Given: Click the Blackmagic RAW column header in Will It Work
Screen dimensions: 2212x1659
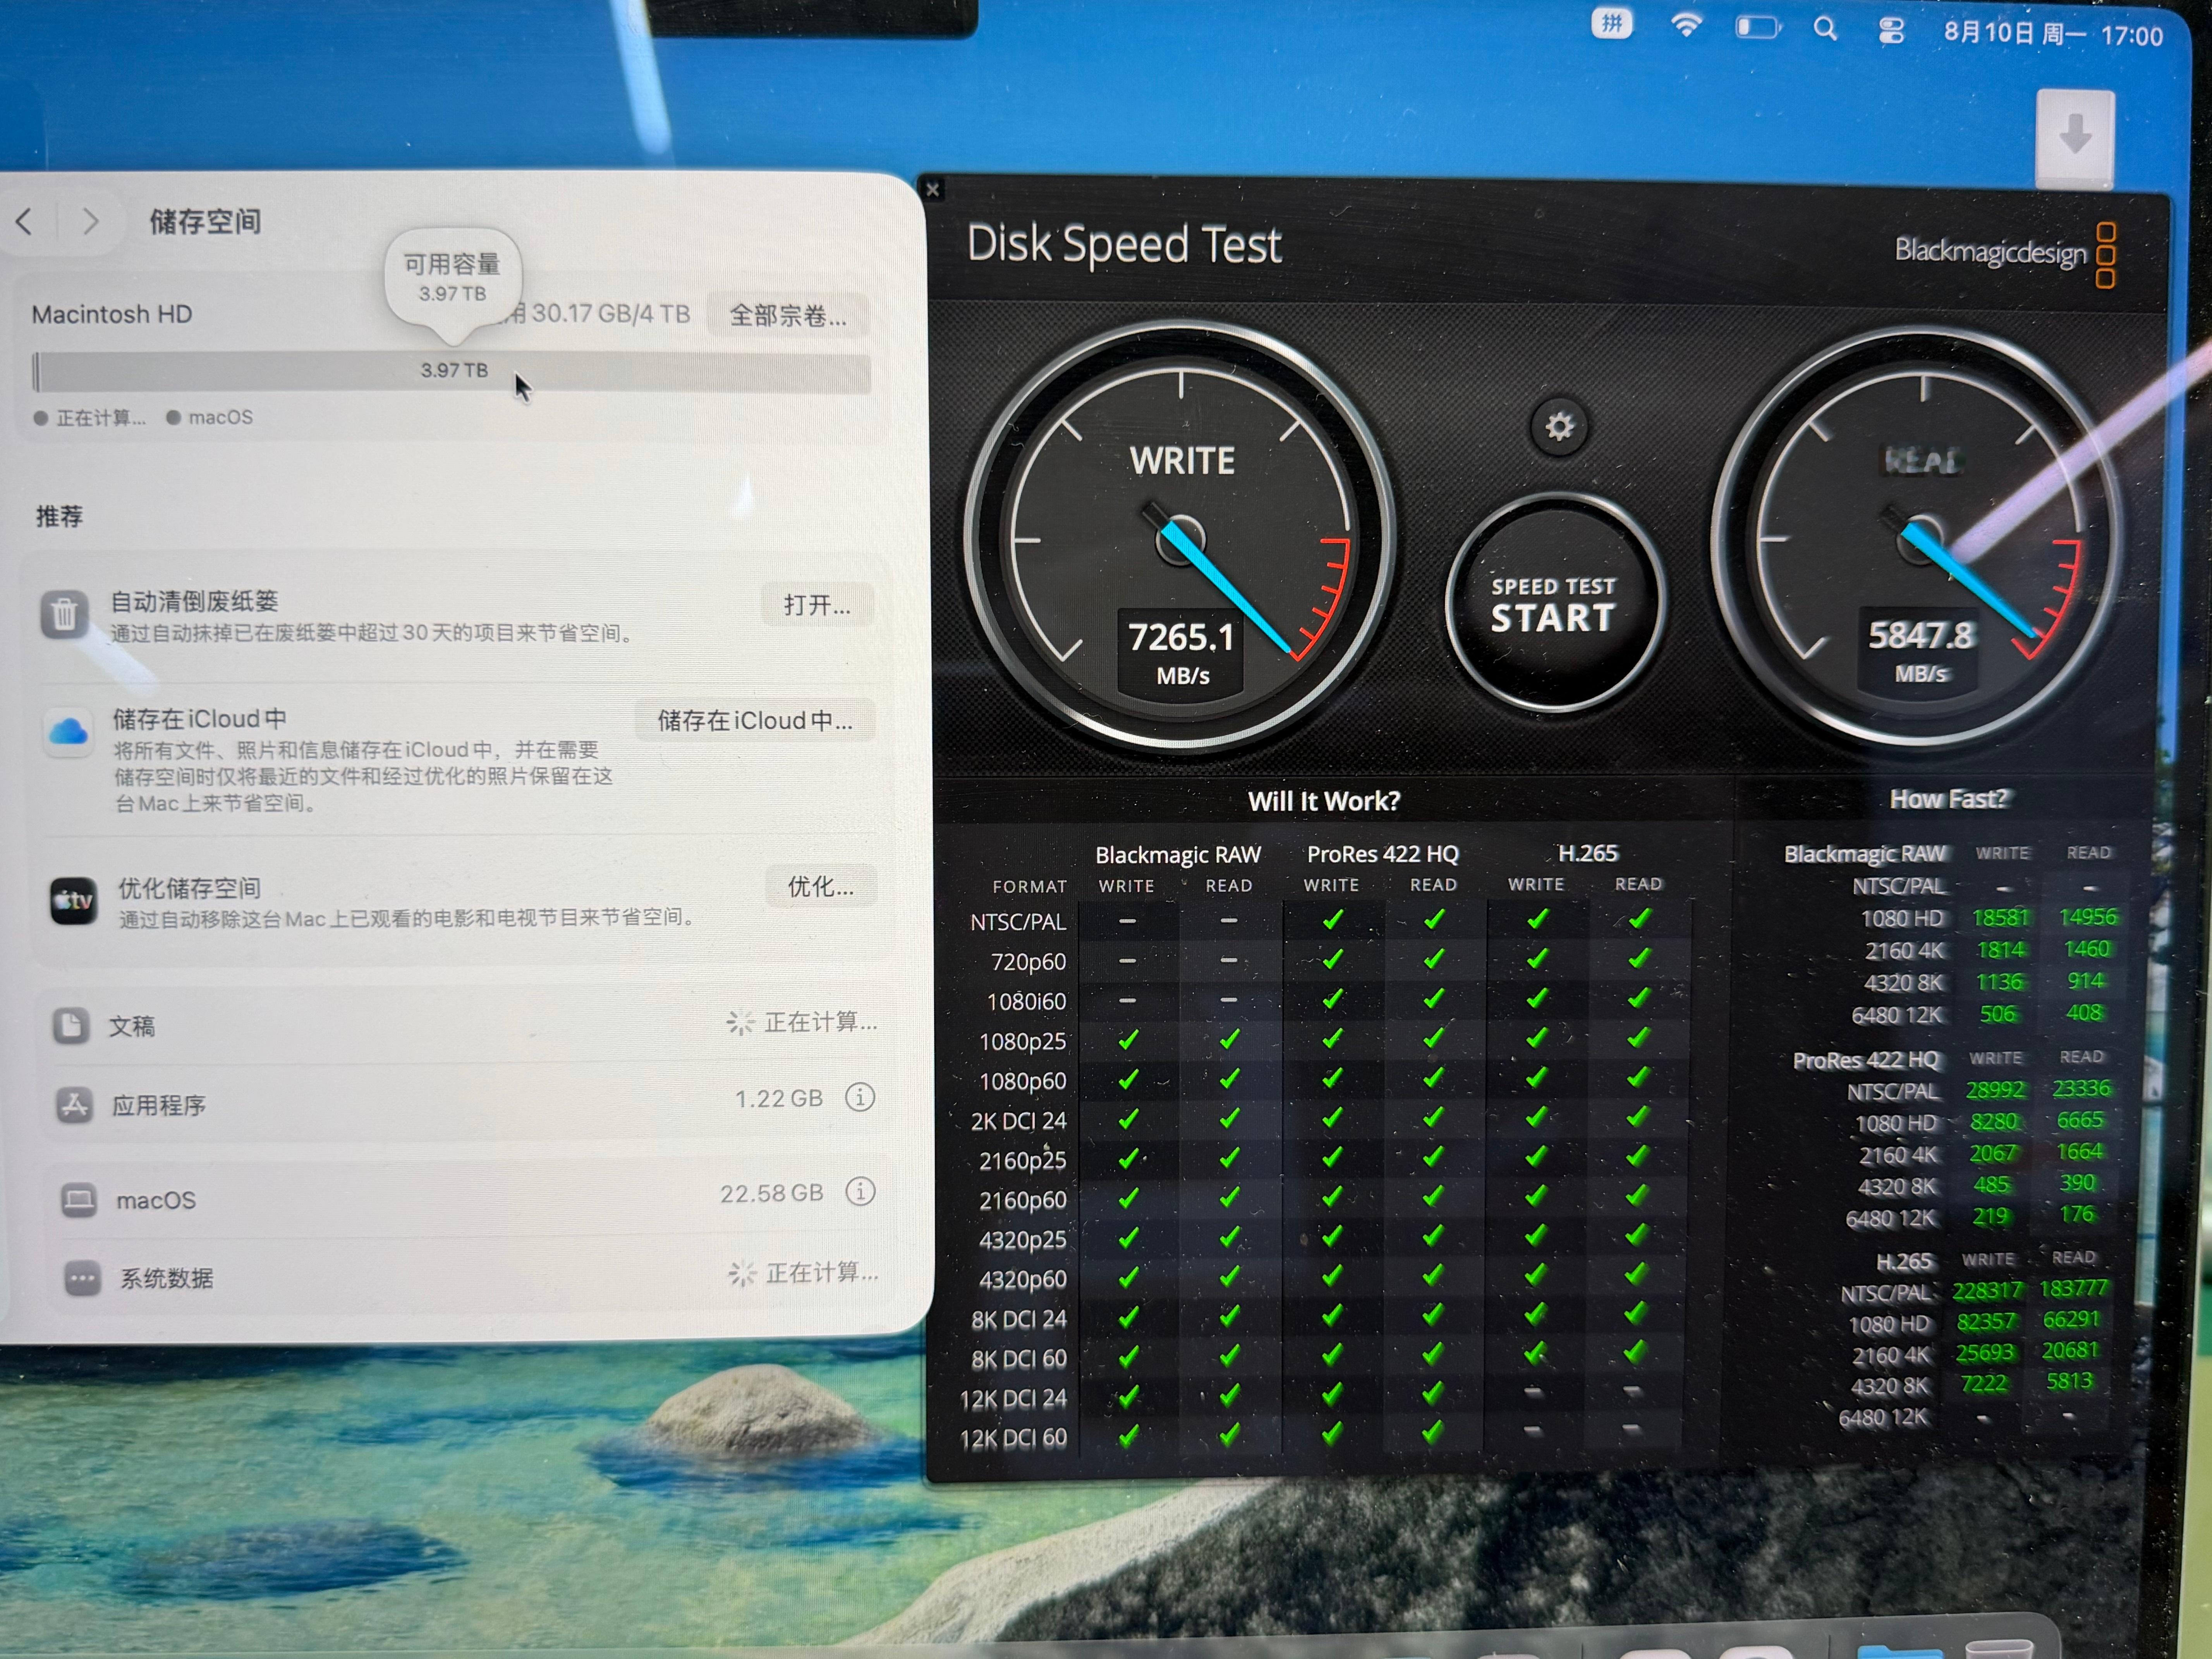Looking at the screenshot, I should (x=1178, y=855).
